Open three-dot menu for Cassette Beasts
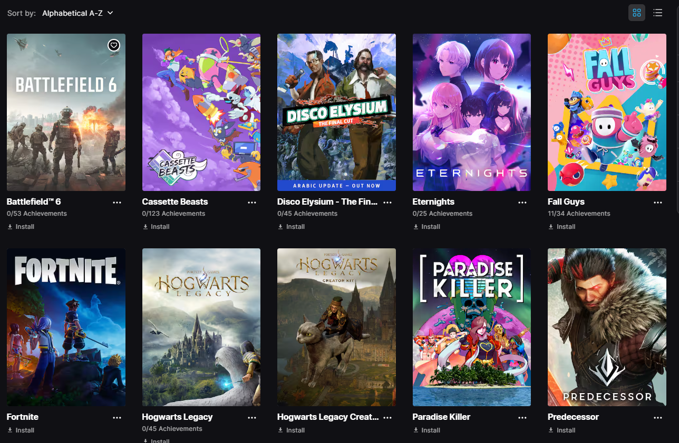Image resolution: width=679 pixels, height=443 pixels. click(252, 202)
